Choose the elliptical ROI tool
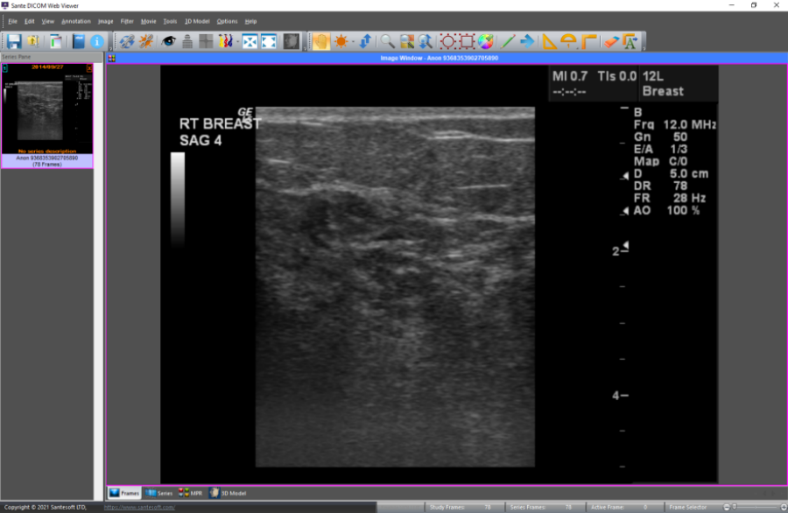 (447, 41)
